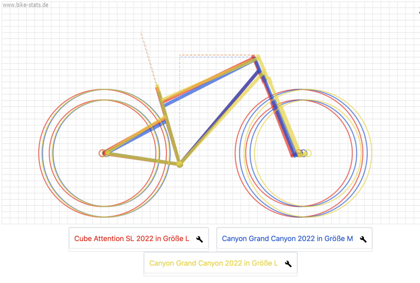Click the www.bike-stats.de watermark text
This screenshot has width=420, height=283.
click(25, 5)
